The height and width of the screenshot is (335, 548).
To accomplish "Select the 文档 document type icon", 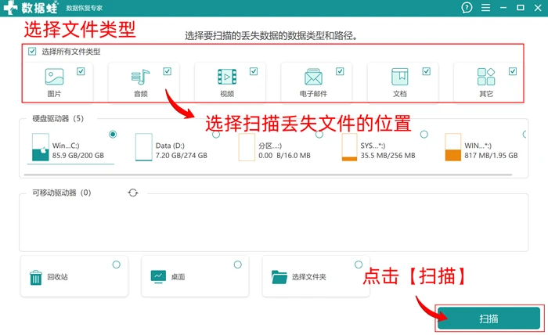I will tap(399, 77).
